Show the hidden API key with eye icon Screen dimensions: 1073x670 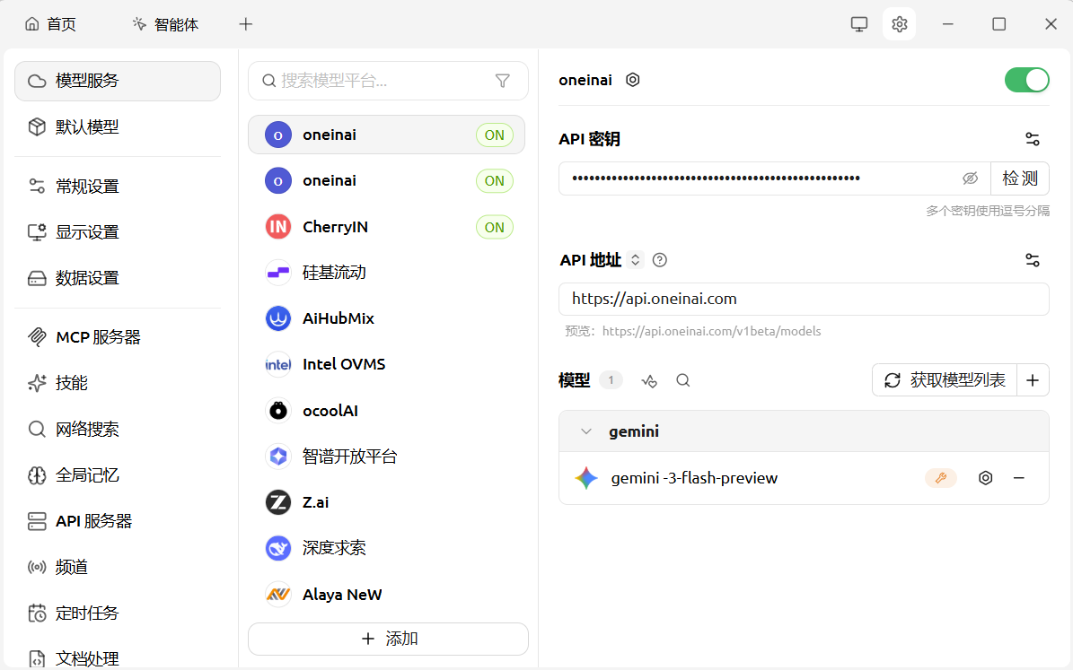(x=970, y=178)
